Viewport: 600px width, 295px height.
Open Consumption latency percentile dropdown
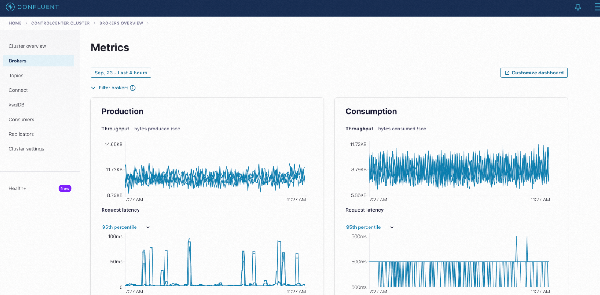click(x=370, y=227)
